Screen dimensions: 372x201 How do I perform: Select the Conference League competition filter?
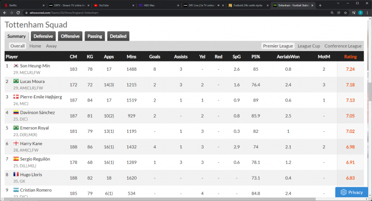click(343, 46)
